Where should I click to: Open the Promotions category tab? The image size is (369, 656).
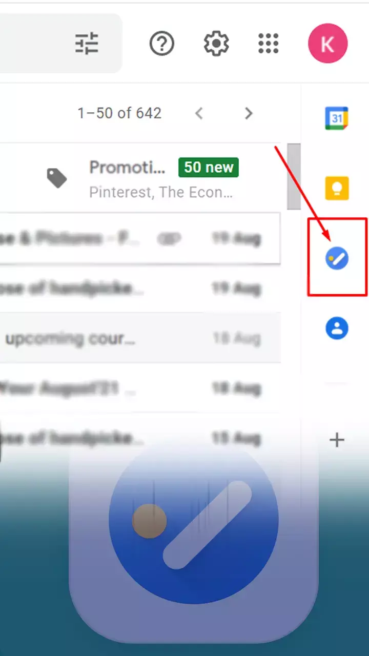click(x=140, y=178)
